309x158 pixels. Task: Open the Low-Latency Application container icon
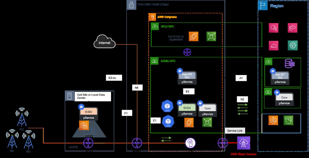point(193,36)
